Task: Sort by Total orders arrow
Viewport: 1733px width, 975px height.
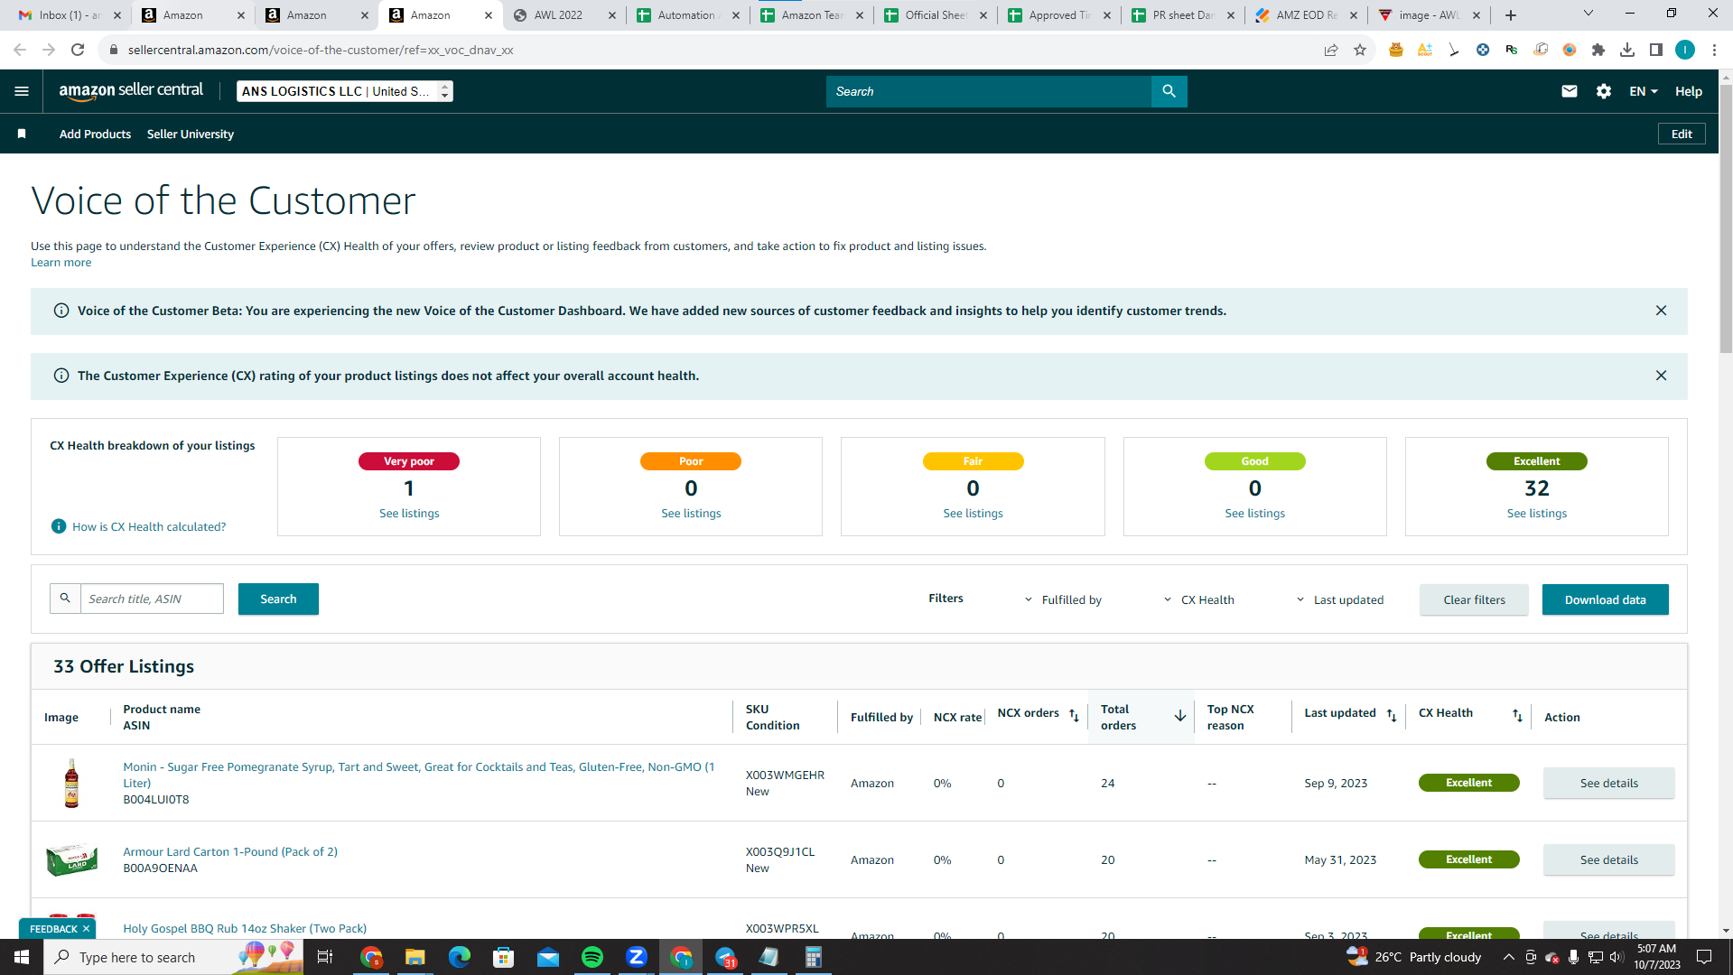Action: click(x=1179, y=716)
